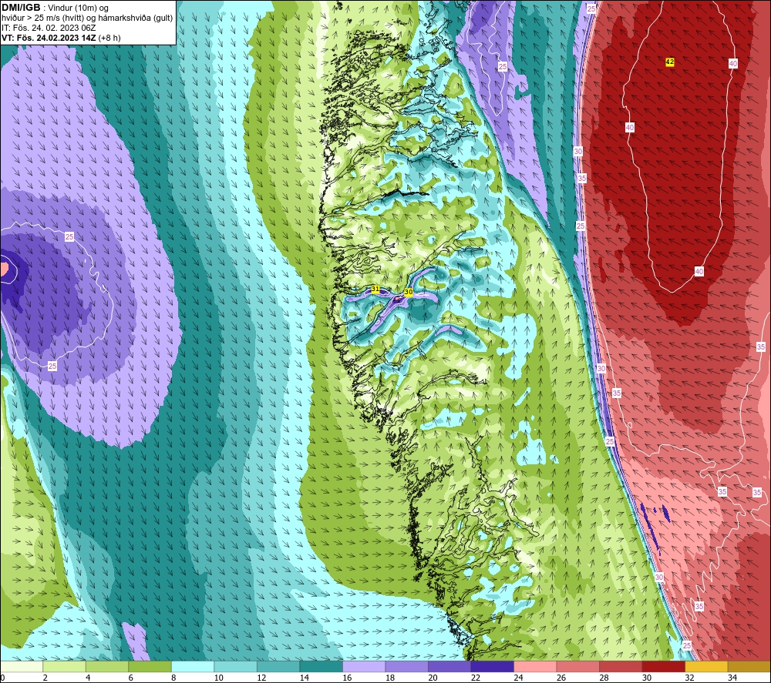Click the yellow 42 peak gust label
Image resolution: width=771 pixels, height=683 pixels.
[x=669, y=62]
